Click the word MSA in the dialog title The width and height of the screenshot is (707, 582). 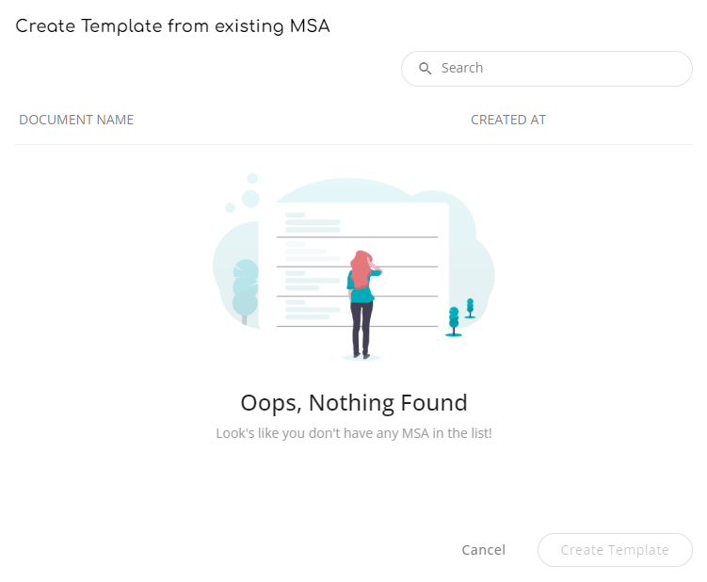pos(310,26)
